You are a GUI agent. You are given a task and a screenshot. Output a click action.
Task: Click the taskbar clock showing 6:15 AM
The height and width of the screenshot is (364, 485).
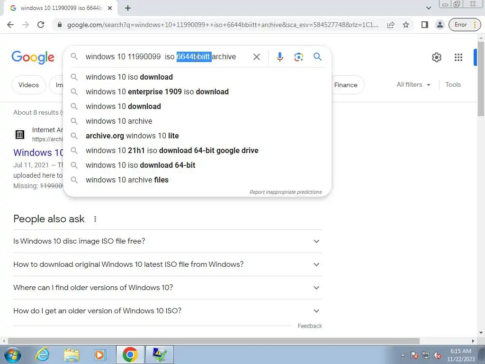point(461,355)
